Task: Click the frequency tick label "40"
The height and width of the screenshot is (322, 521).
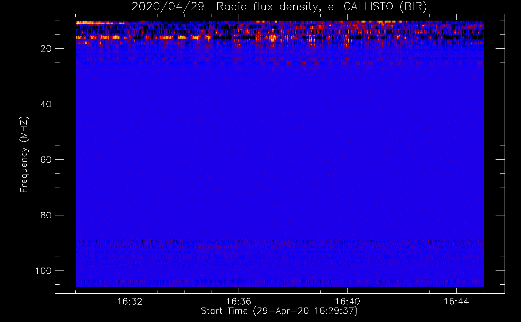Action: pos(46,104)
